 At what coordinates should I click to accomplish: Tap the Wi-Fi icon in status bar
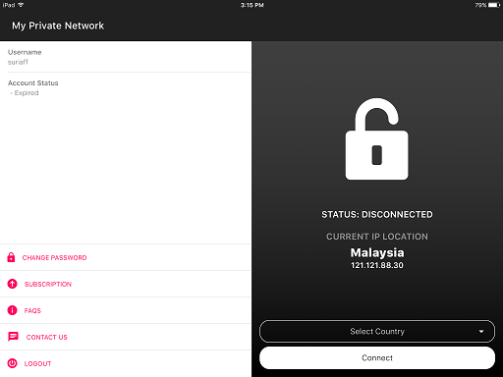coord(21,5)
